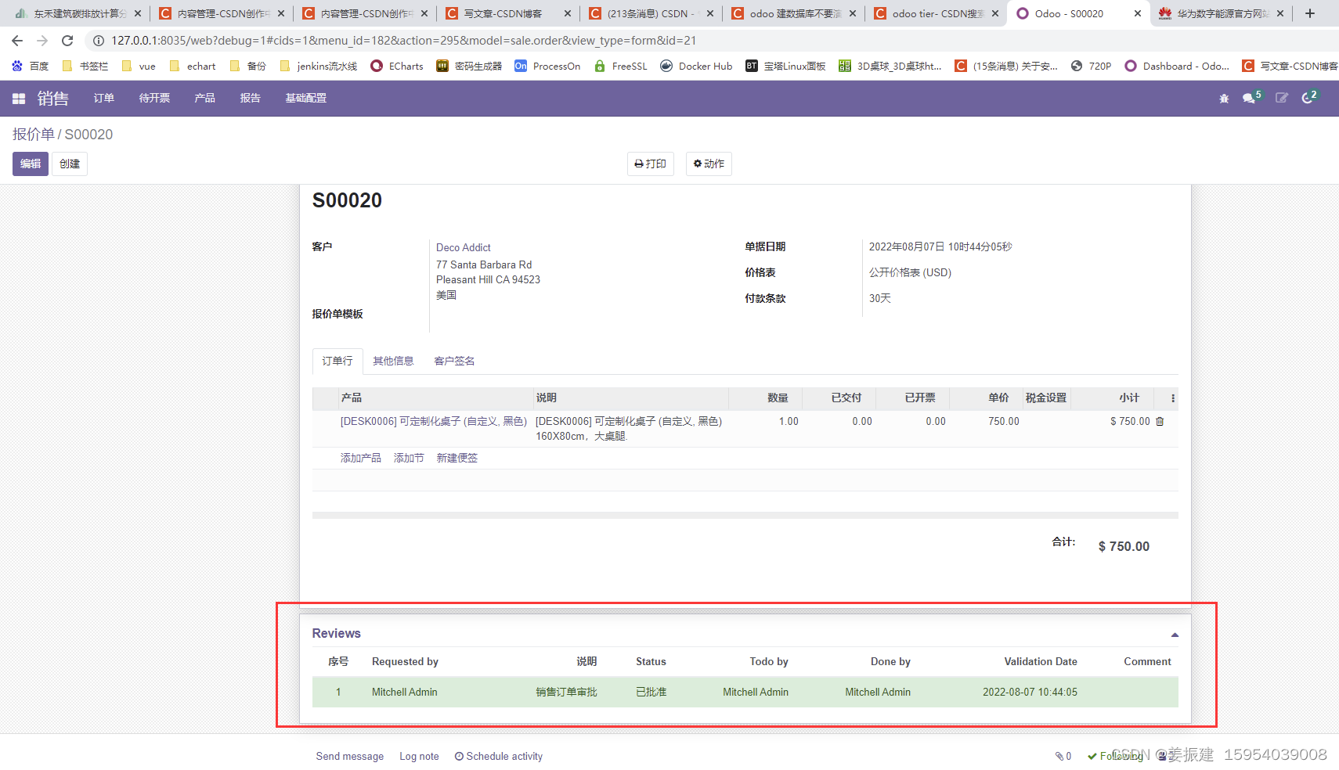This screenshot has width=1339, height=770.
Task: Open the ECharts bookmark
Action: [397, 67]
